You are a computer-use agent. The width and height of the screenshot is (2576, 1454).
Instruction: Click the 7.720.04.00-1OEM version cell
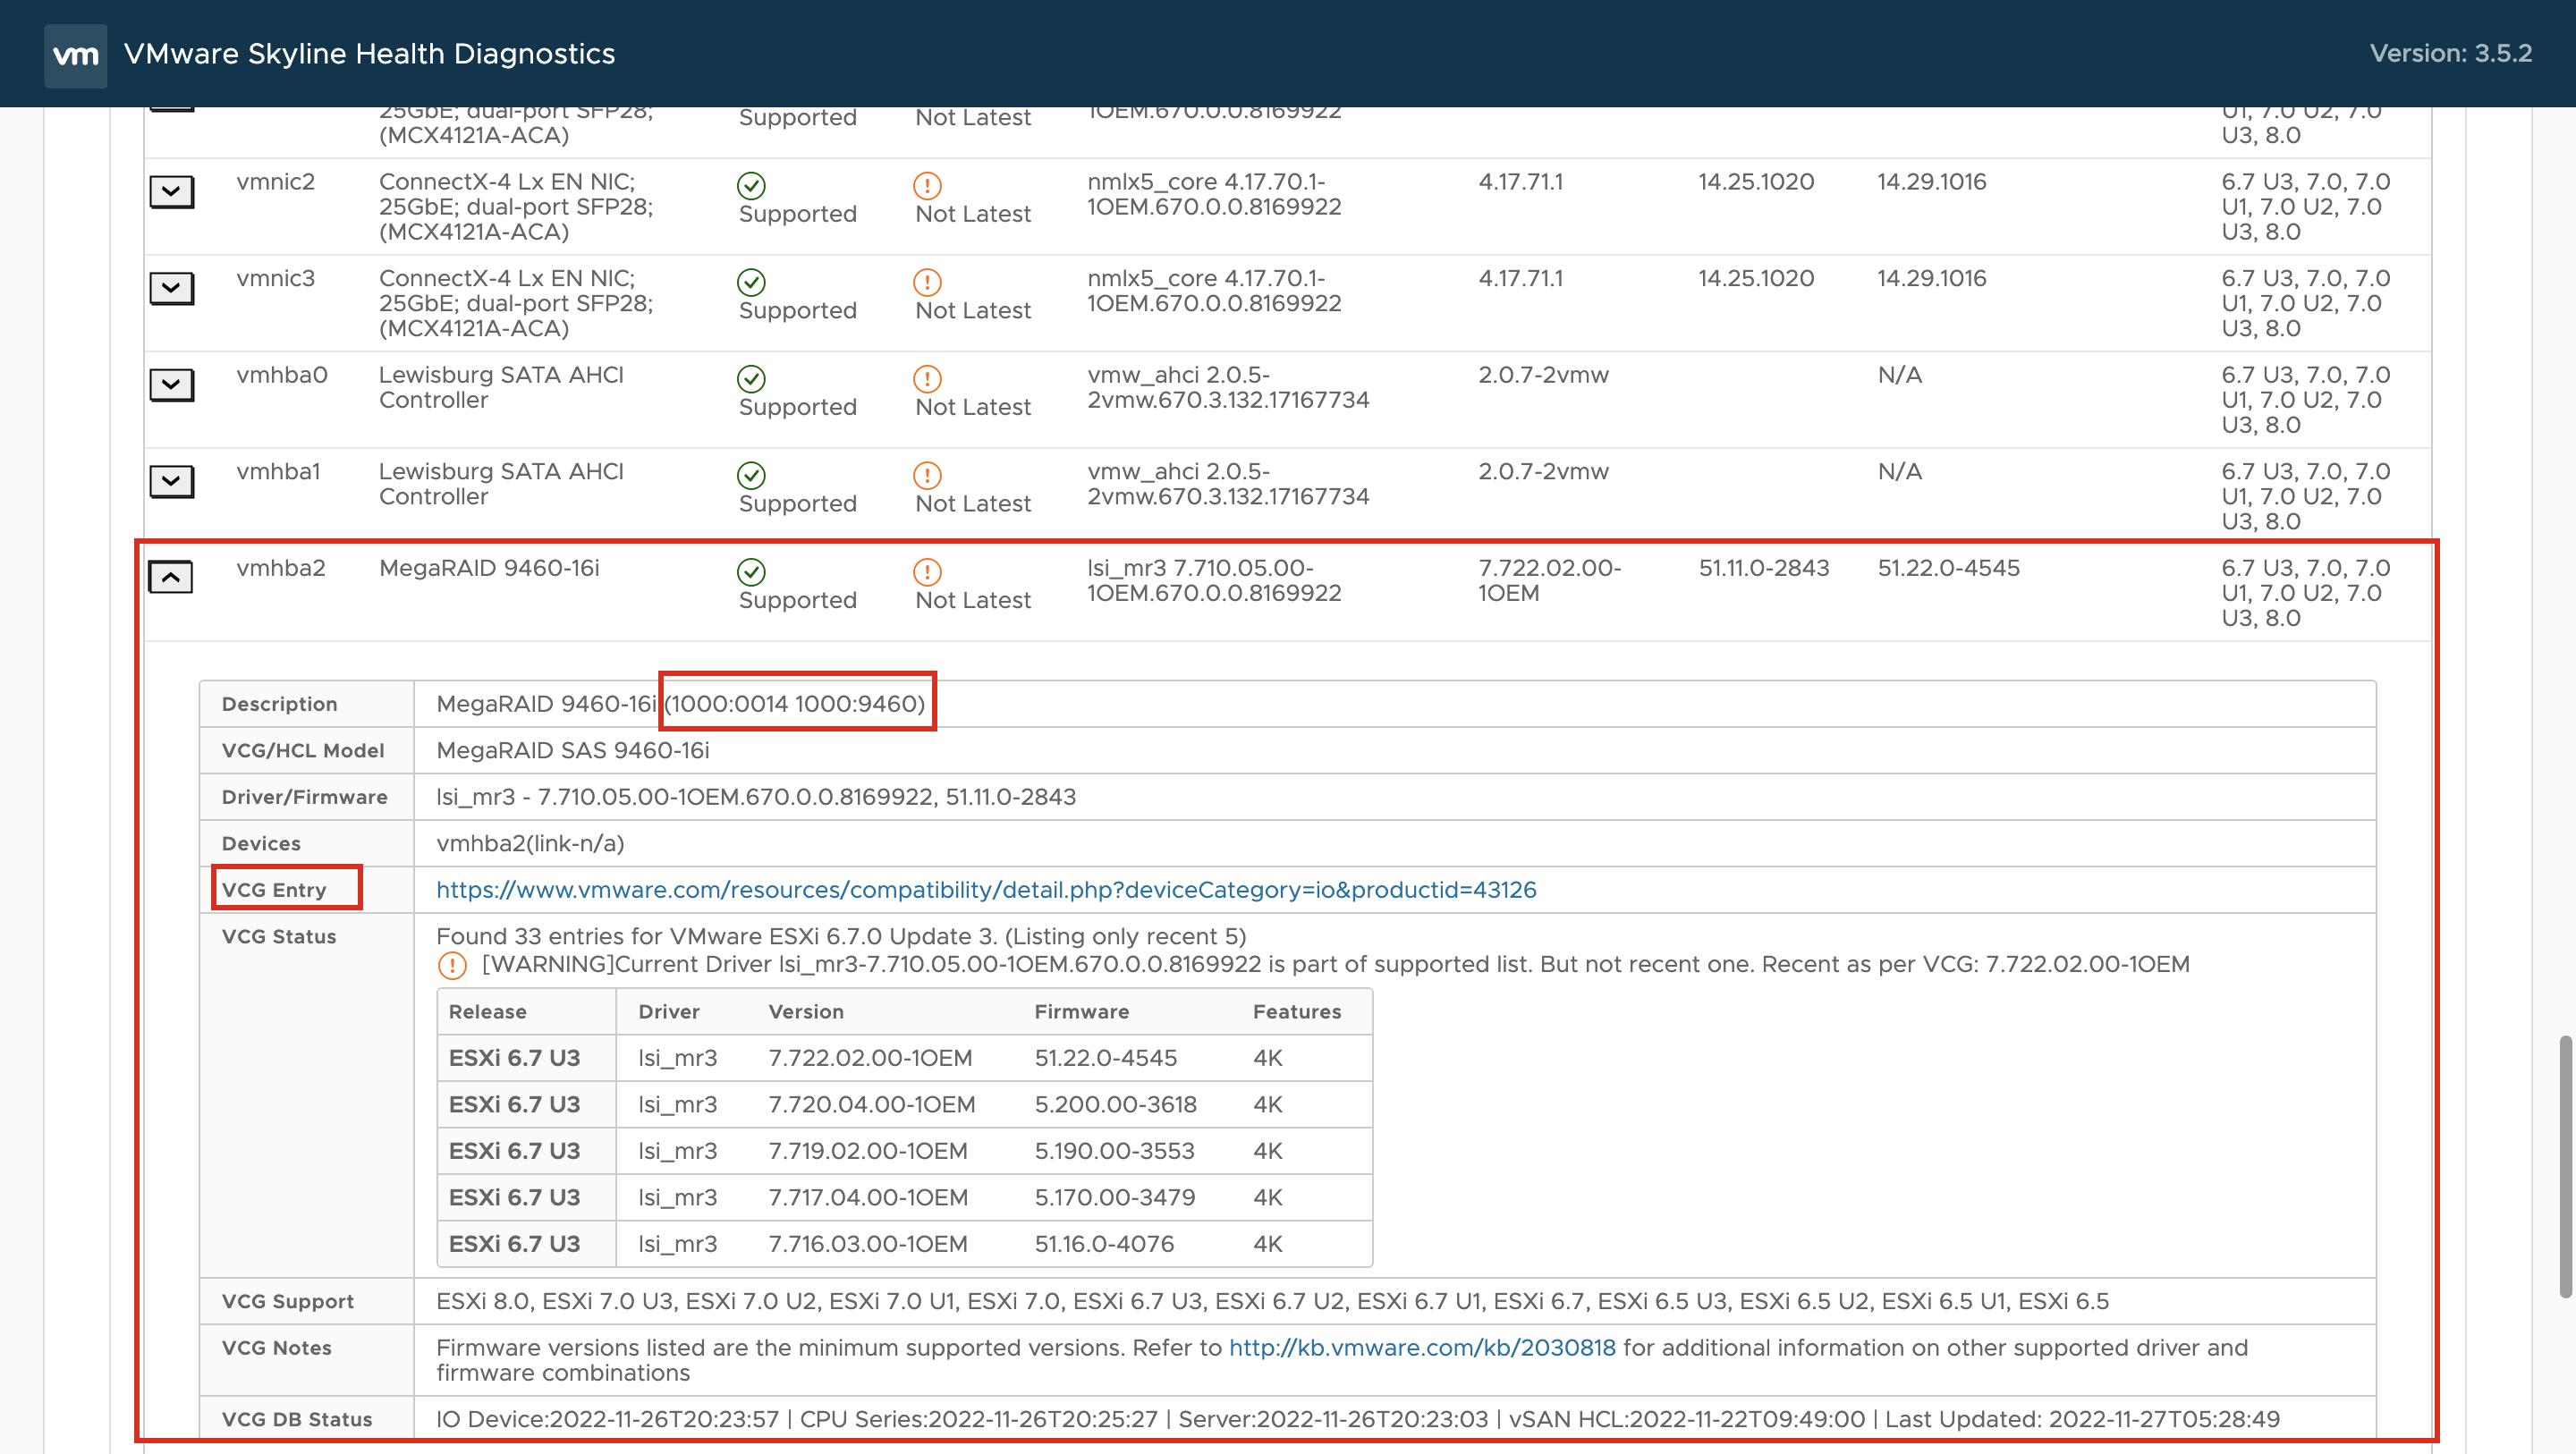(872, 1105)
